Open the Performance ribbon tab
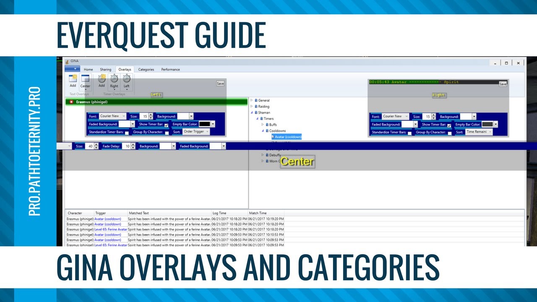This screenshot has height=302, width=537. tap(170, 70)
